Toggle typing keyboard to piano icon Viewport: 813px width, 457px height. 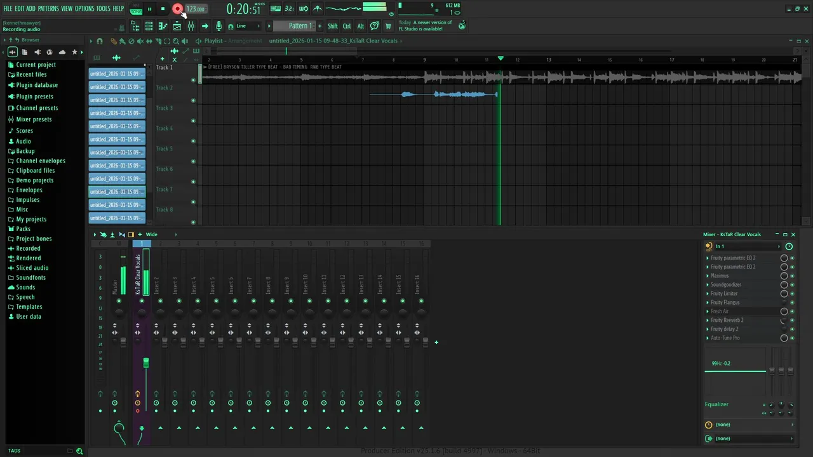point(276,9)
